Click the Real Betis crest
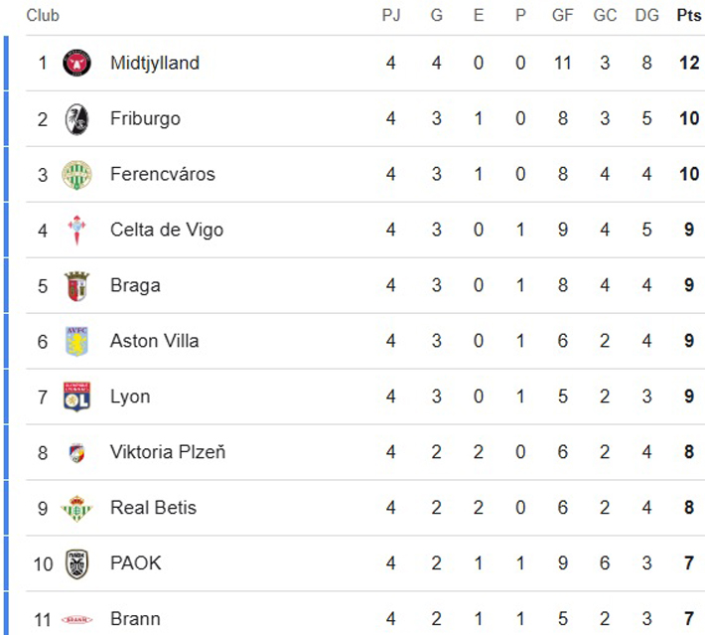The width and height of the screenshot is (705, 635). [x=76, y=509]
